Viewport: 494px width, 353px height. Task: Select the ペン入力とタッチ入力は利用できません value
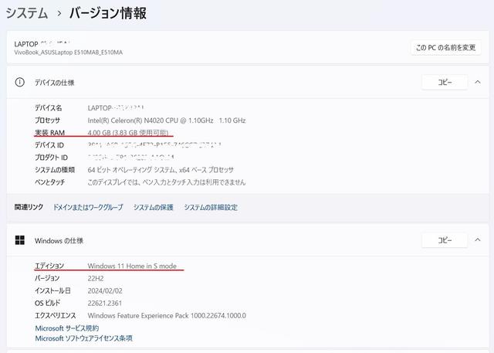[x=167, y=182]
